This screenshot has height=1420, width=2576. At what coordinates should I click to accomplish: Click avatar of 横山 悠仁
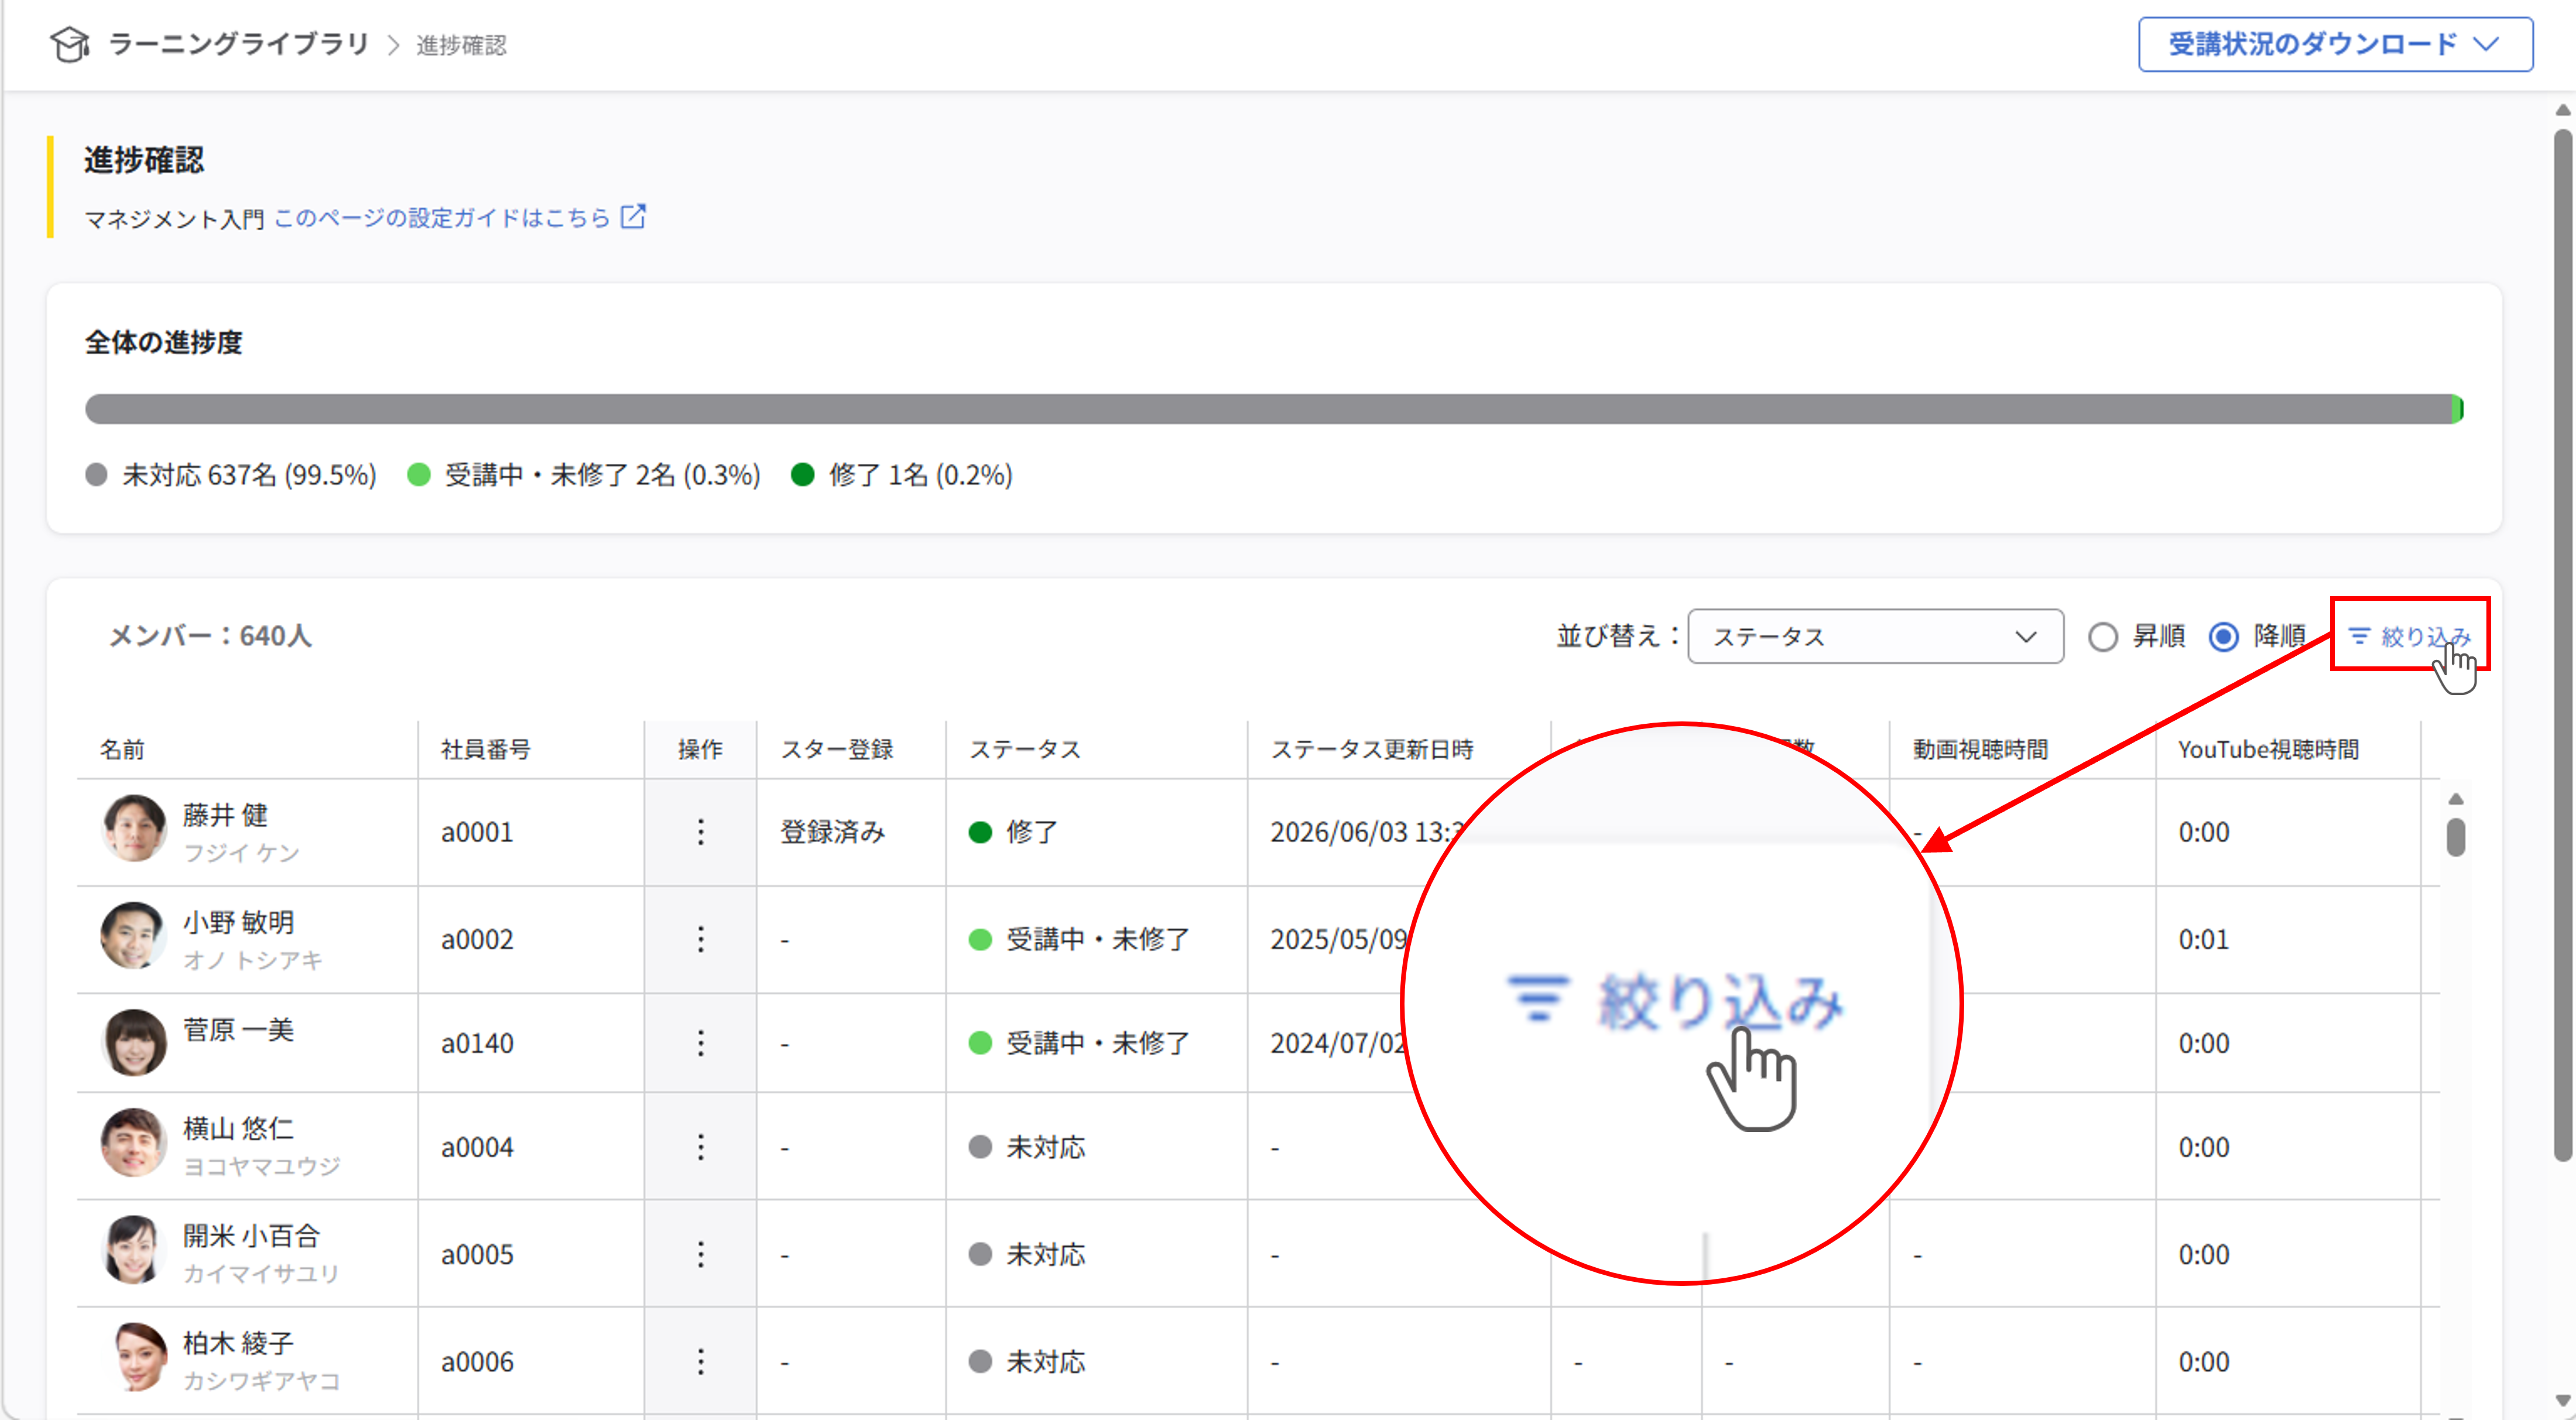pos(133,1143)
